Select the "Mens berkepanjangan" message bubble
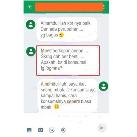Image resolution: width=137 pixels, height=137 pixels. (68, 60)
